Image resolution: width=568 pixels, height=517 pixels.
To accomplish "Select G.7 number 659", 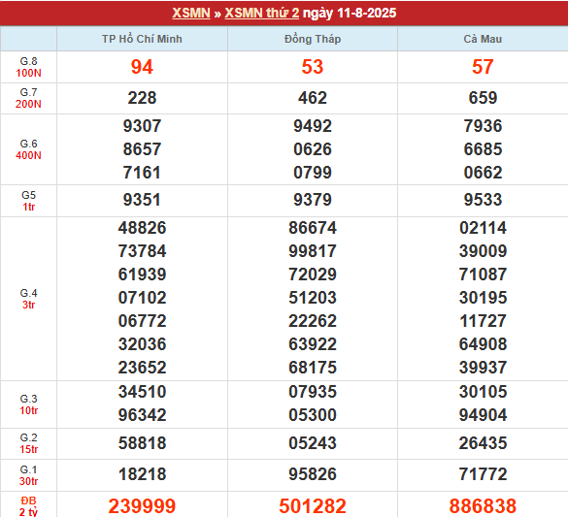I will point(483,98).
